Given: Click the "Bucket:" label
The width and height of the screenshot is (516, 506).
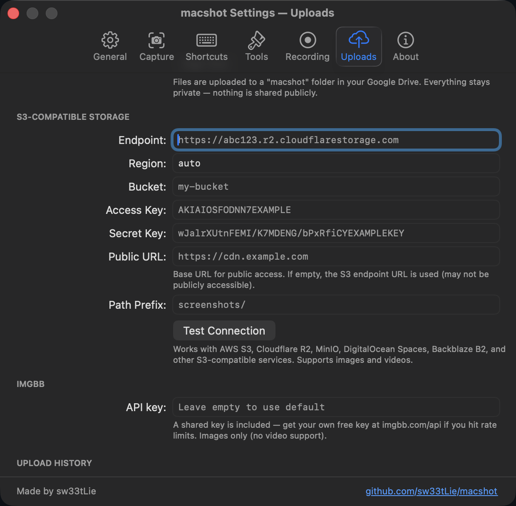Looking at the screenshot, I should [147, 187].
